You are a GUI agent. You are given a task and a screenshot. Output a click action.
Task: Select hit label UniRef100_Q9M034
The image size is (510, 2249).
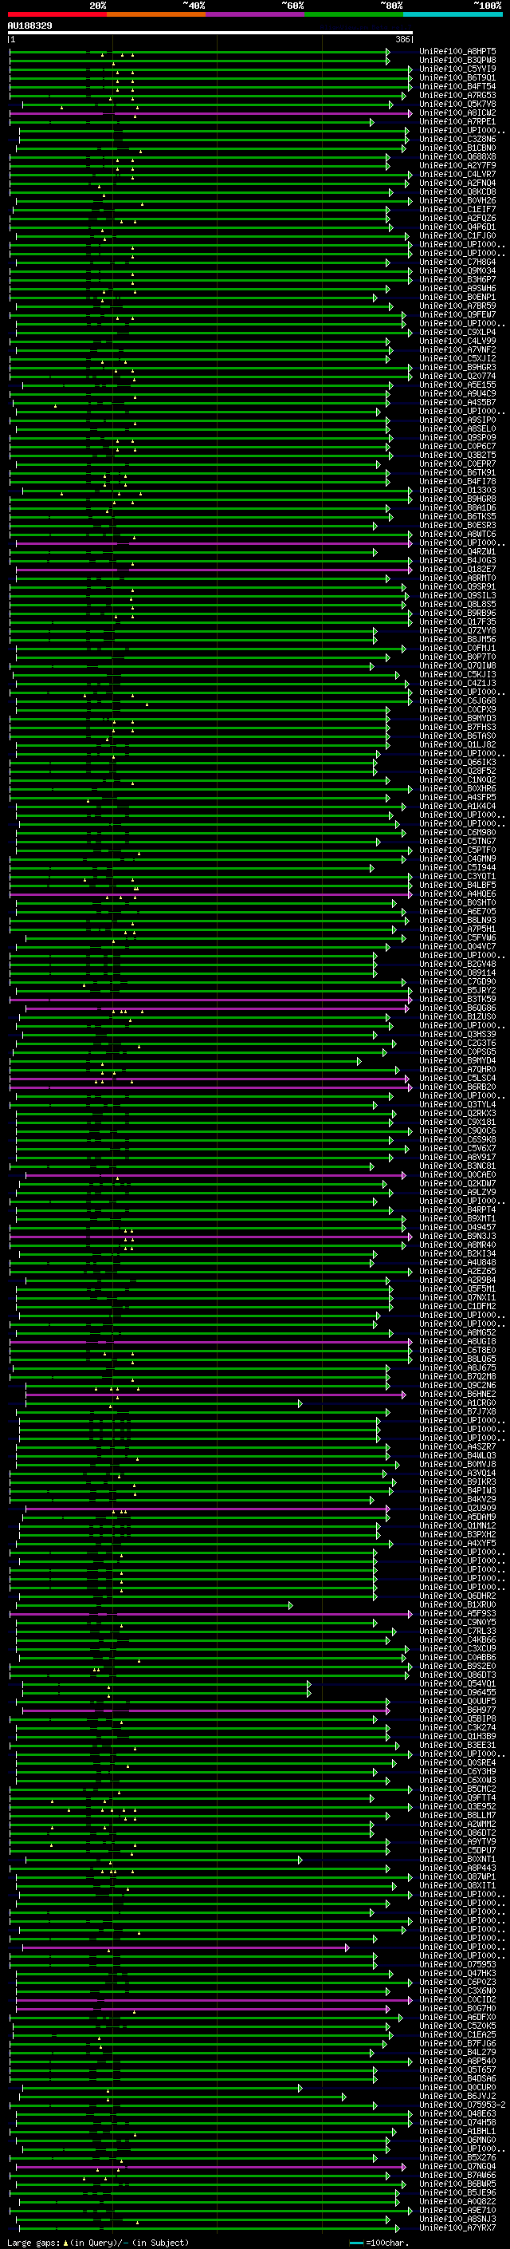(457, 270)
